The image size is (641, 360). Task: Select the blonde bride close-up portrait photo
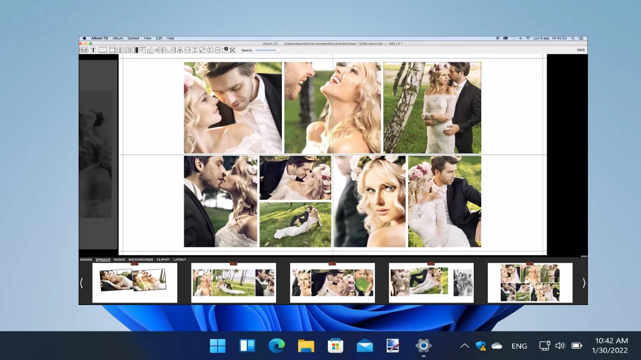coord(370,201)
